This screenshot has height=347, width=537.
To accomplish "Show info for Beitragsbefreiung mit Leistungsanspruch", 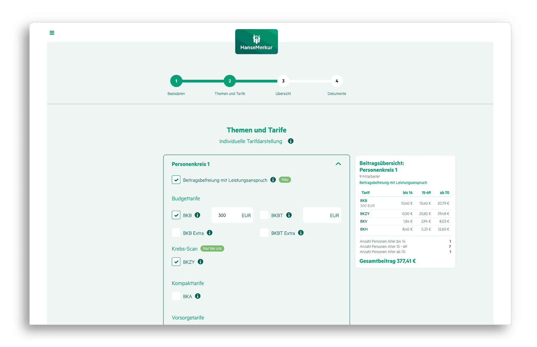I will 273,180.
